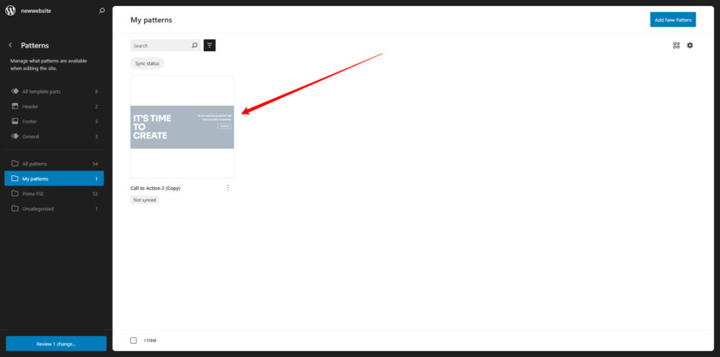
Task: Open the Prime FSE patterns folder
Action: 54,193
